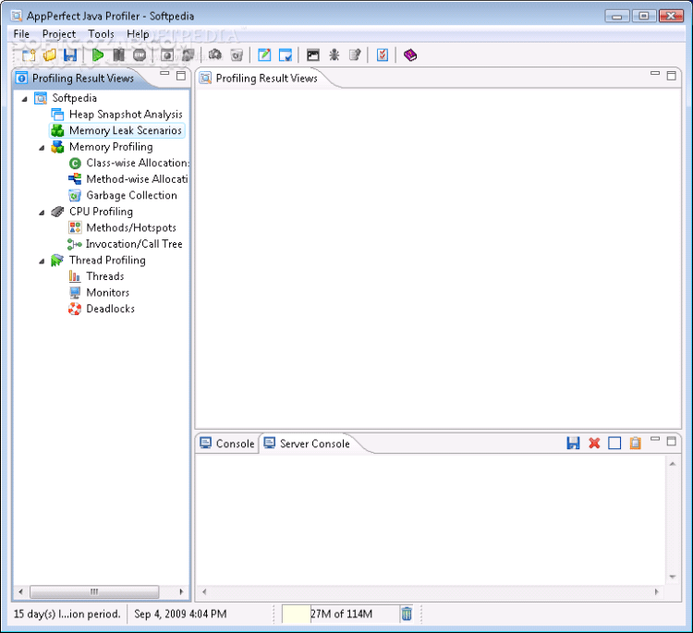Image resolution: width=693 pixels, height=633 pixels.
Task: Click the console scrollbar up arrow
Action: point(673,464)
